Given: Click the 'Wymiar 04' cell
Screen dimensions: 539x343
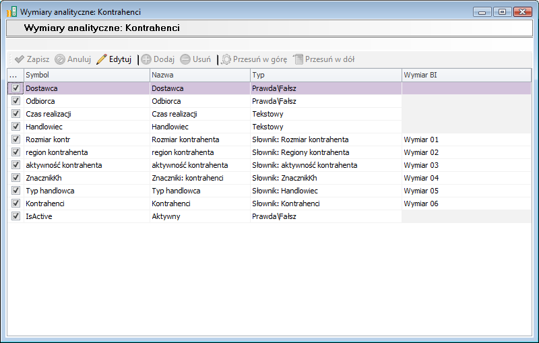Looking at the screenshot, I should (x=466, y=178).
